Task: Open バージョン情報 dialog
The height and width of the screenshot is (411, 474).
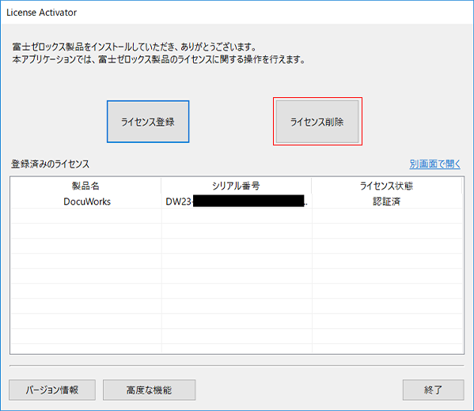Action: [52, 390]
